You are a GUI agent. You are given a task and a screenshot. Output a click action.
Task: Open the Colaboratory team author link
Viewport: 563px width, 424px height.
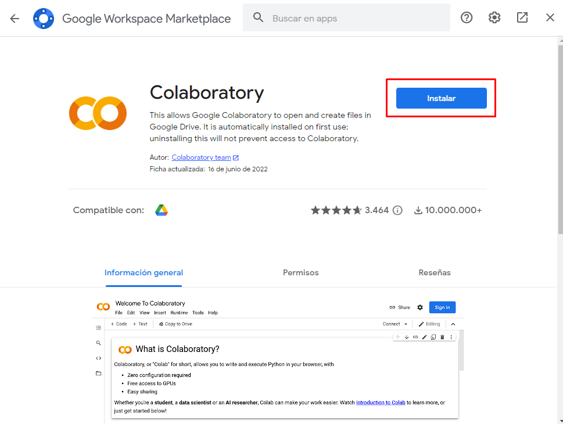(202, 157)
